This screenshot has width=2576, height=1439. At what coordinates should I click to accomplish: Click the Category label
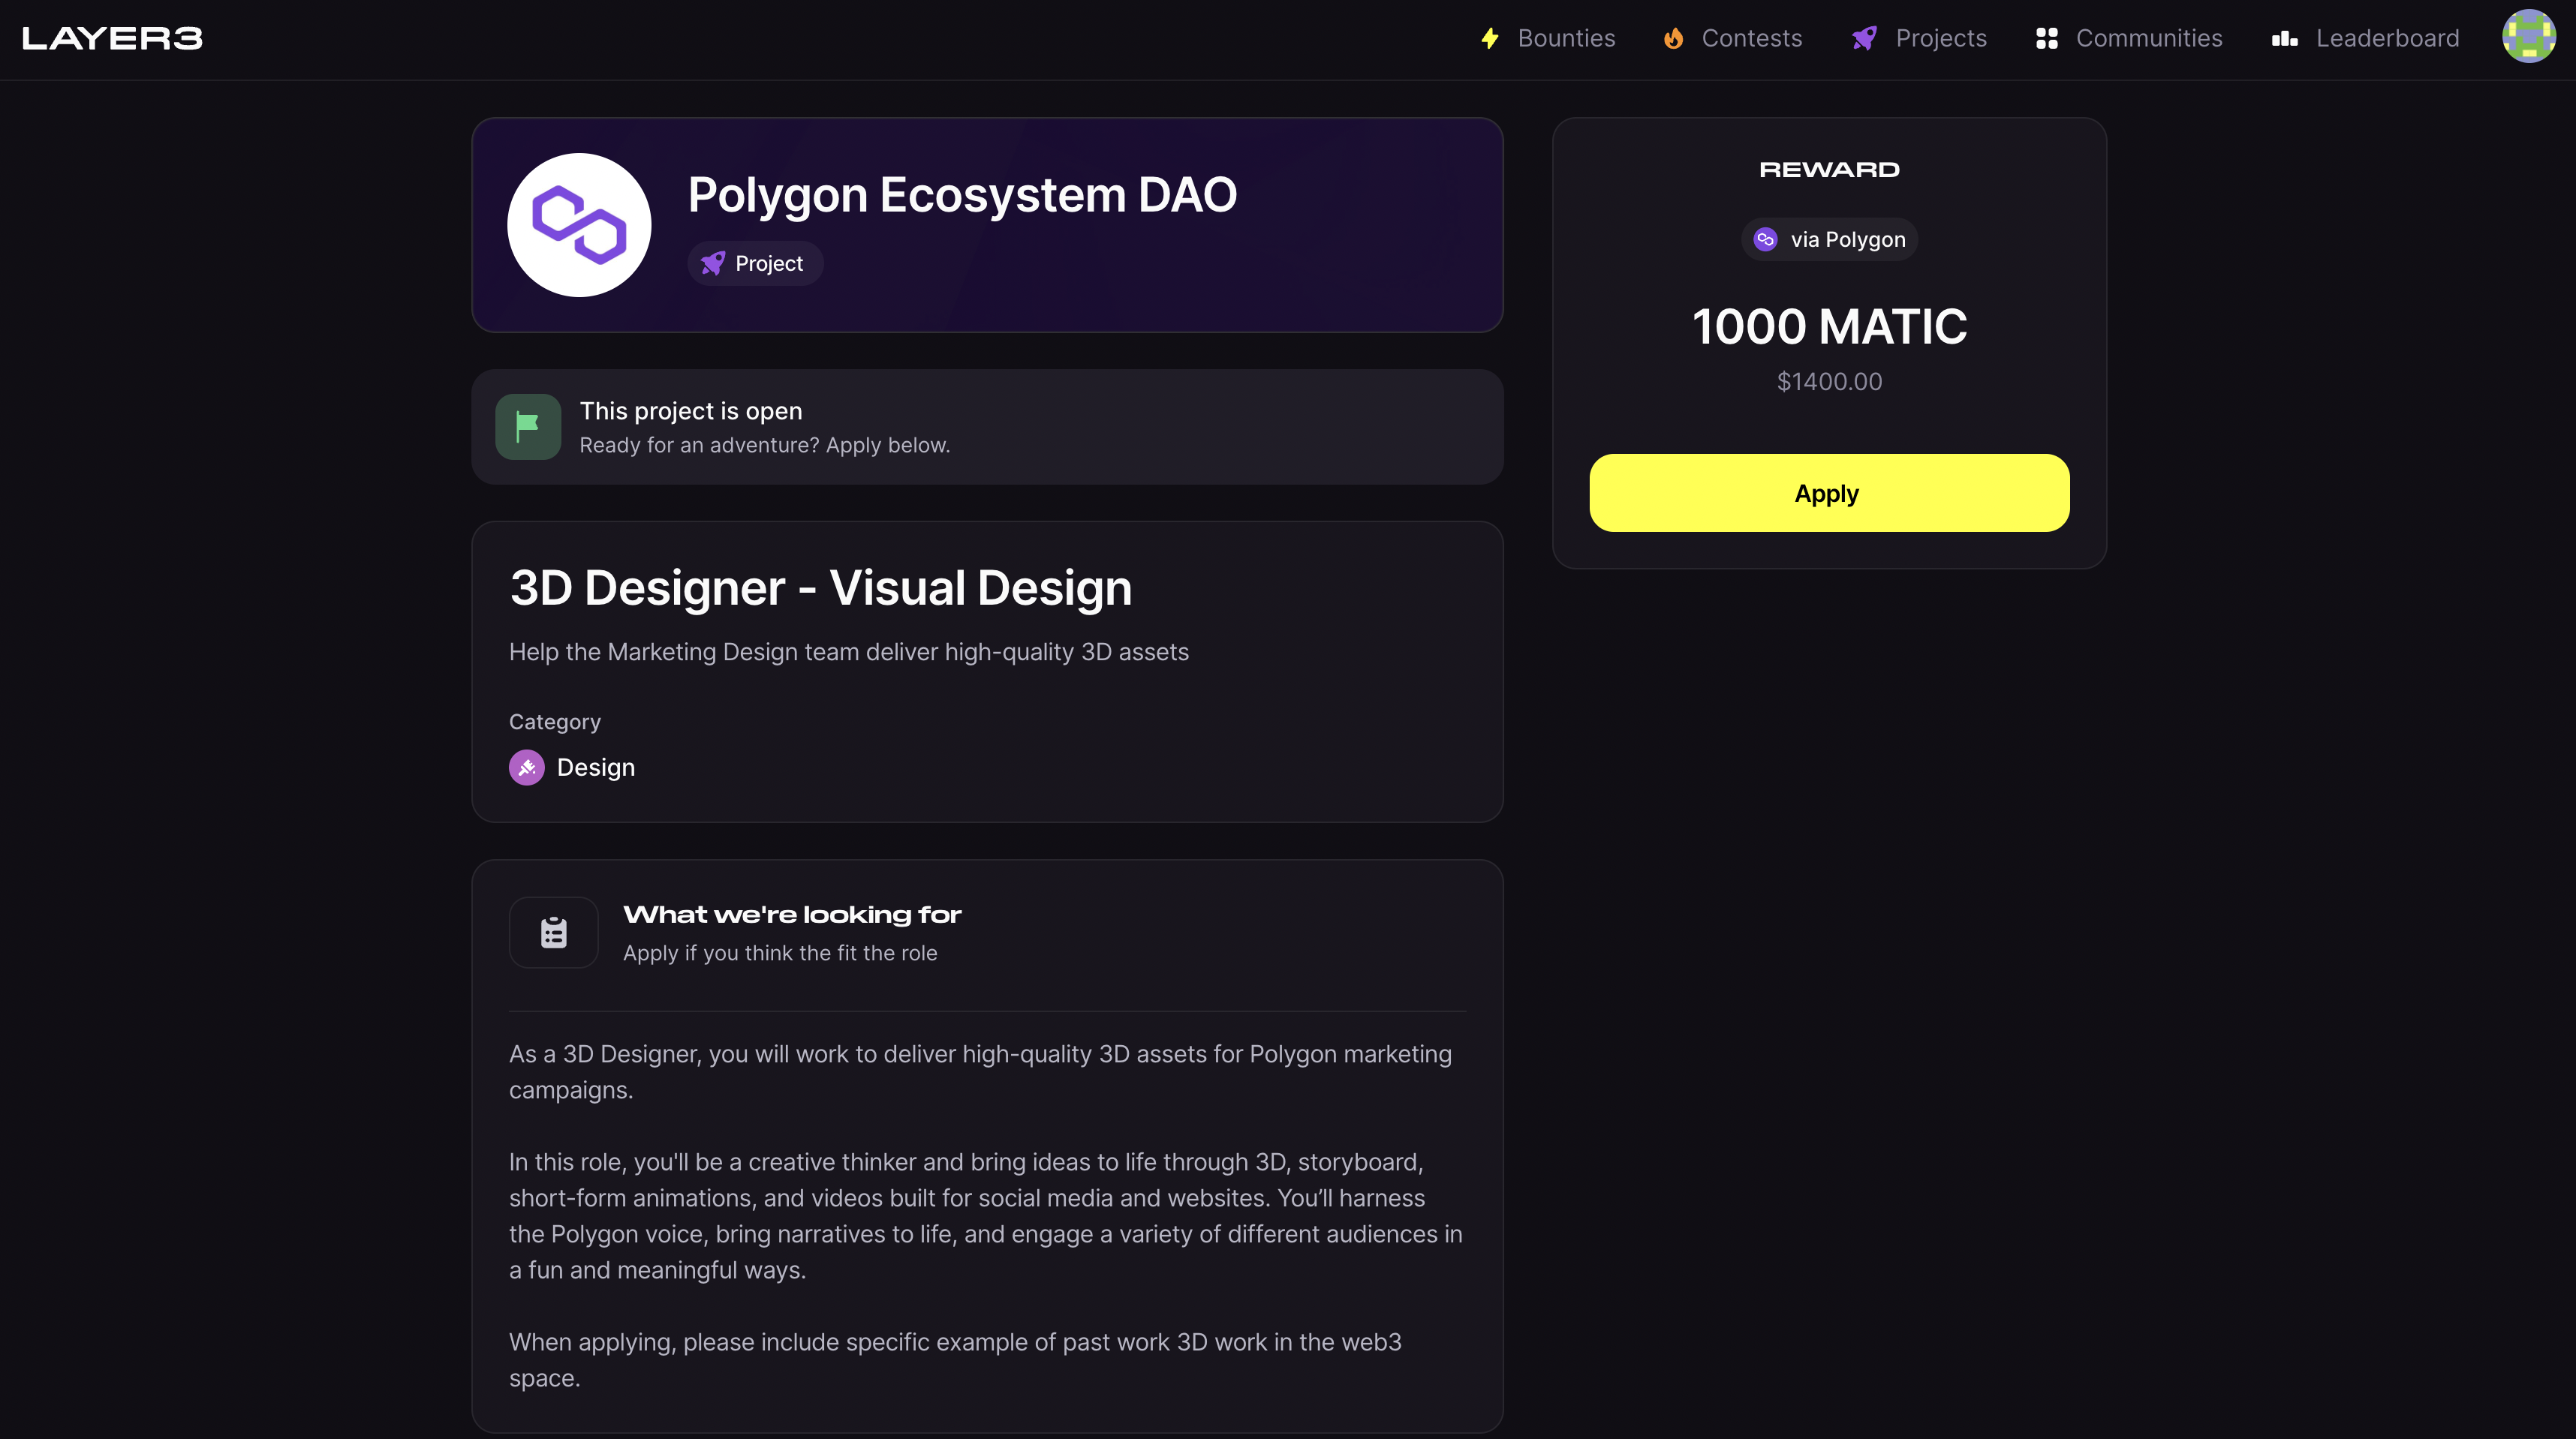(x=555, y=722)
